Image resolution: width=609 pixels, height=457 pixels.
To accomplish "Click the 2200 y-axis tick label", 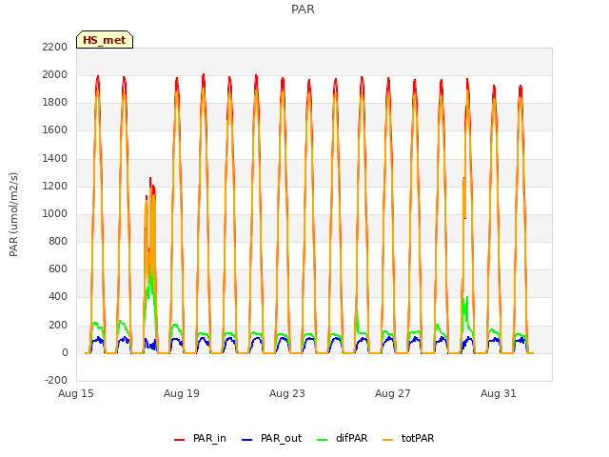I will [x=55, y=47].
